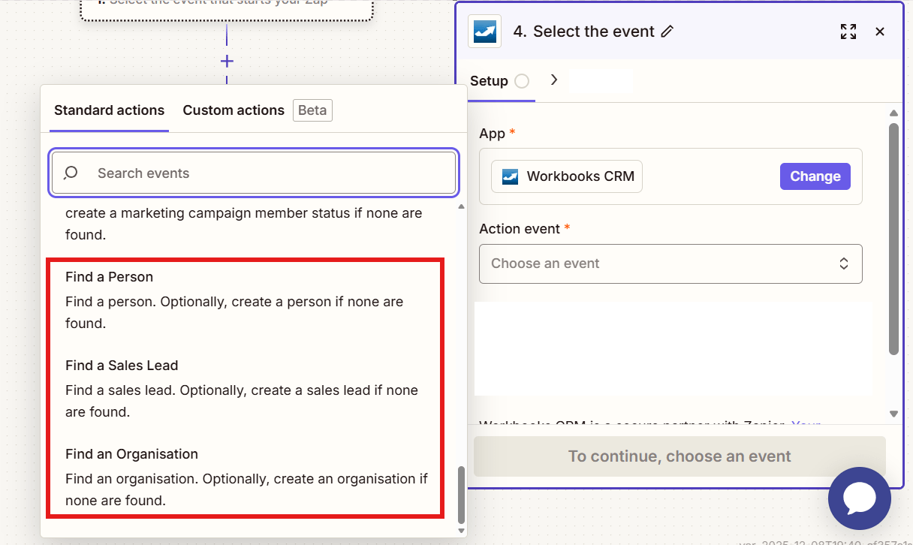Image resolution: width=913 pixels, height=545 pixels.
Task: Click the pencil icon to rename step
Action: tap(667, 32)
